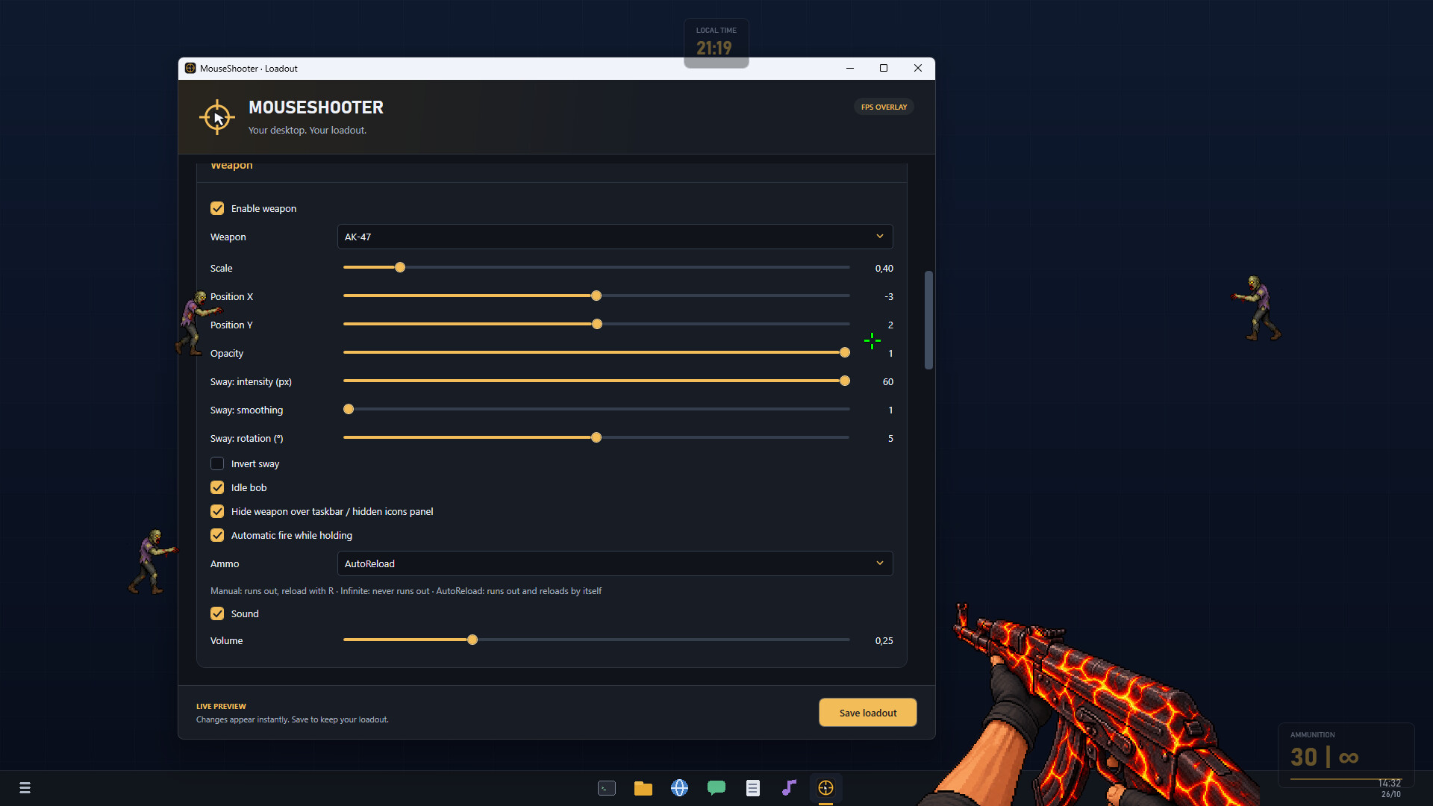The image size is (1433, 806).
Task: Open the hamburger start menu icon
Action: pyautogui.click(x=25, y=788)
